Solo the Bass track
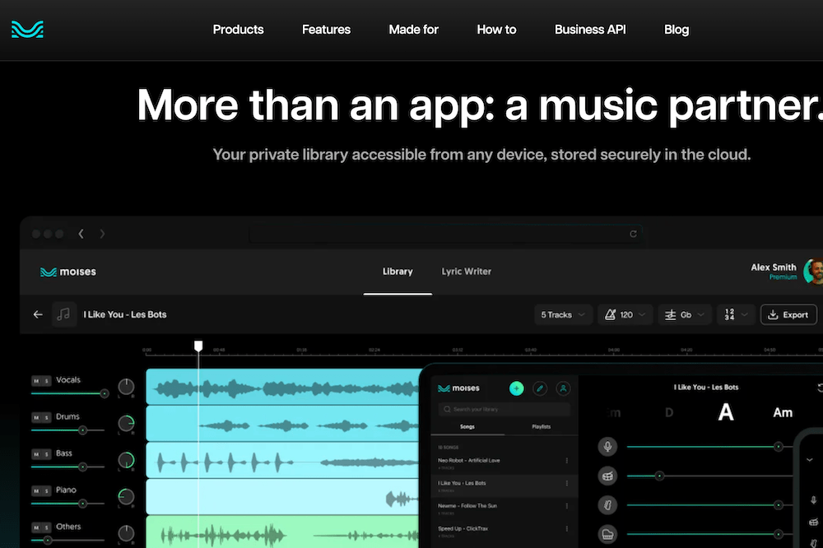 click(46, 454)
